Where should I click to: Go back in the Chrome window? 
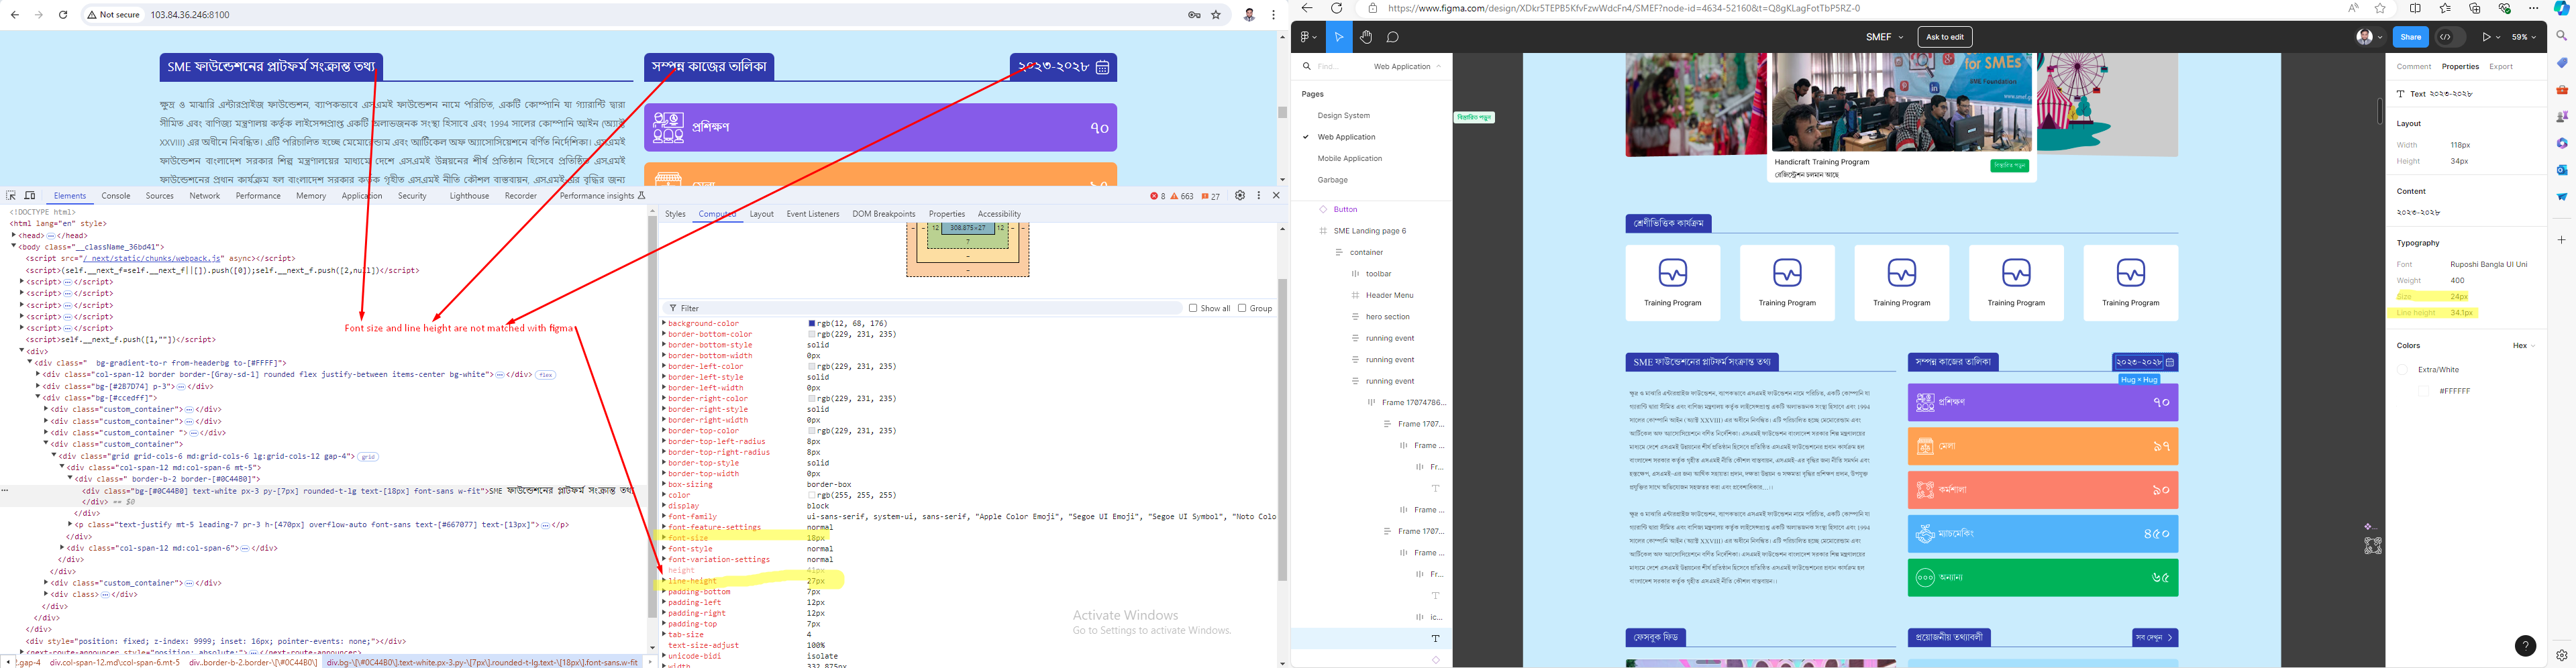[x=14, y=15]
